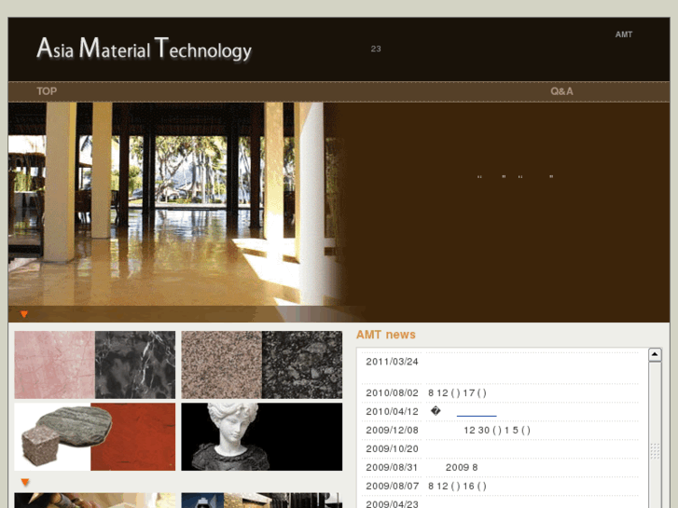Select the 2011/03/24 news entry
The height and width of the screenshot is (508, 678).
point(500,367)
